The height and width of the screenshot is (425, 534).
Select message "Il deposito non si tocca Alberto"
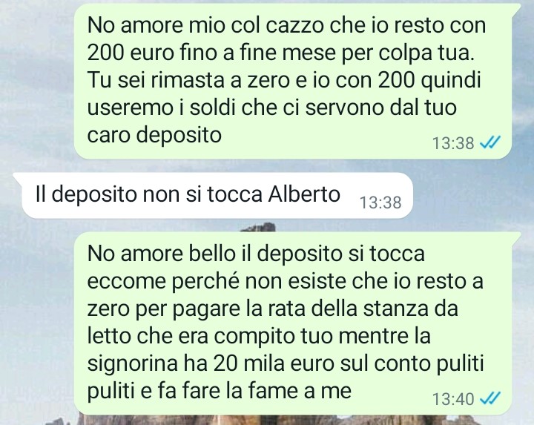coord(213,196)
